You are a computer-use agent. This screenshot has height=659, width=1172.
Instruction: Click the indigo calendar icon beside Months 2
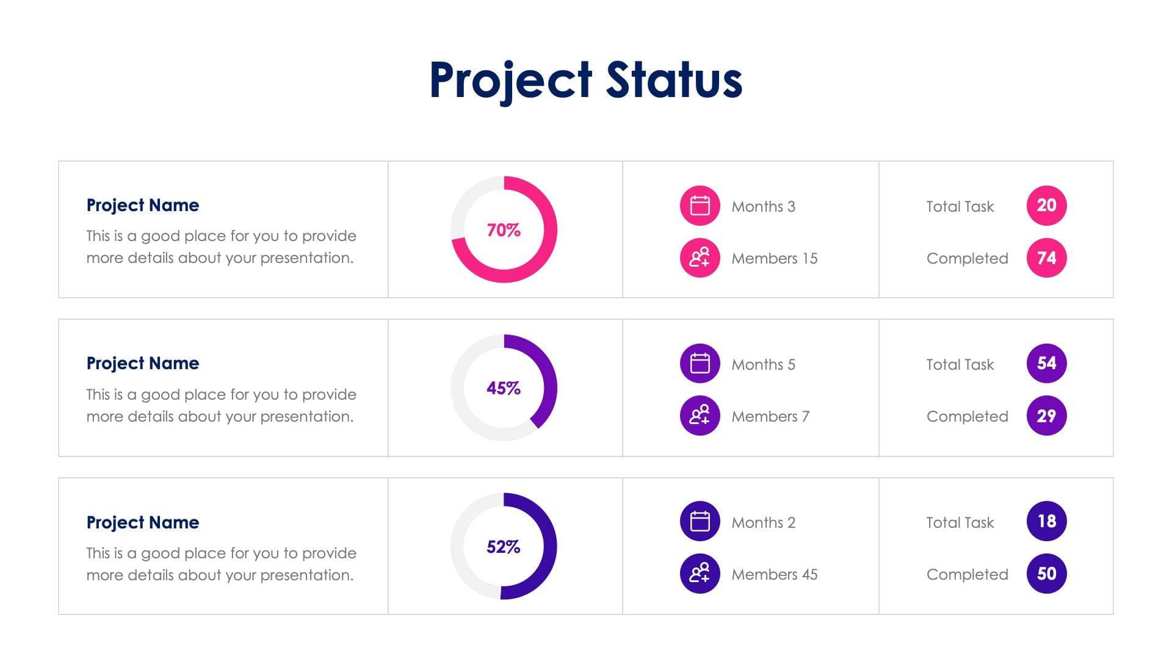pyautogui.click(x=700, y=522)
